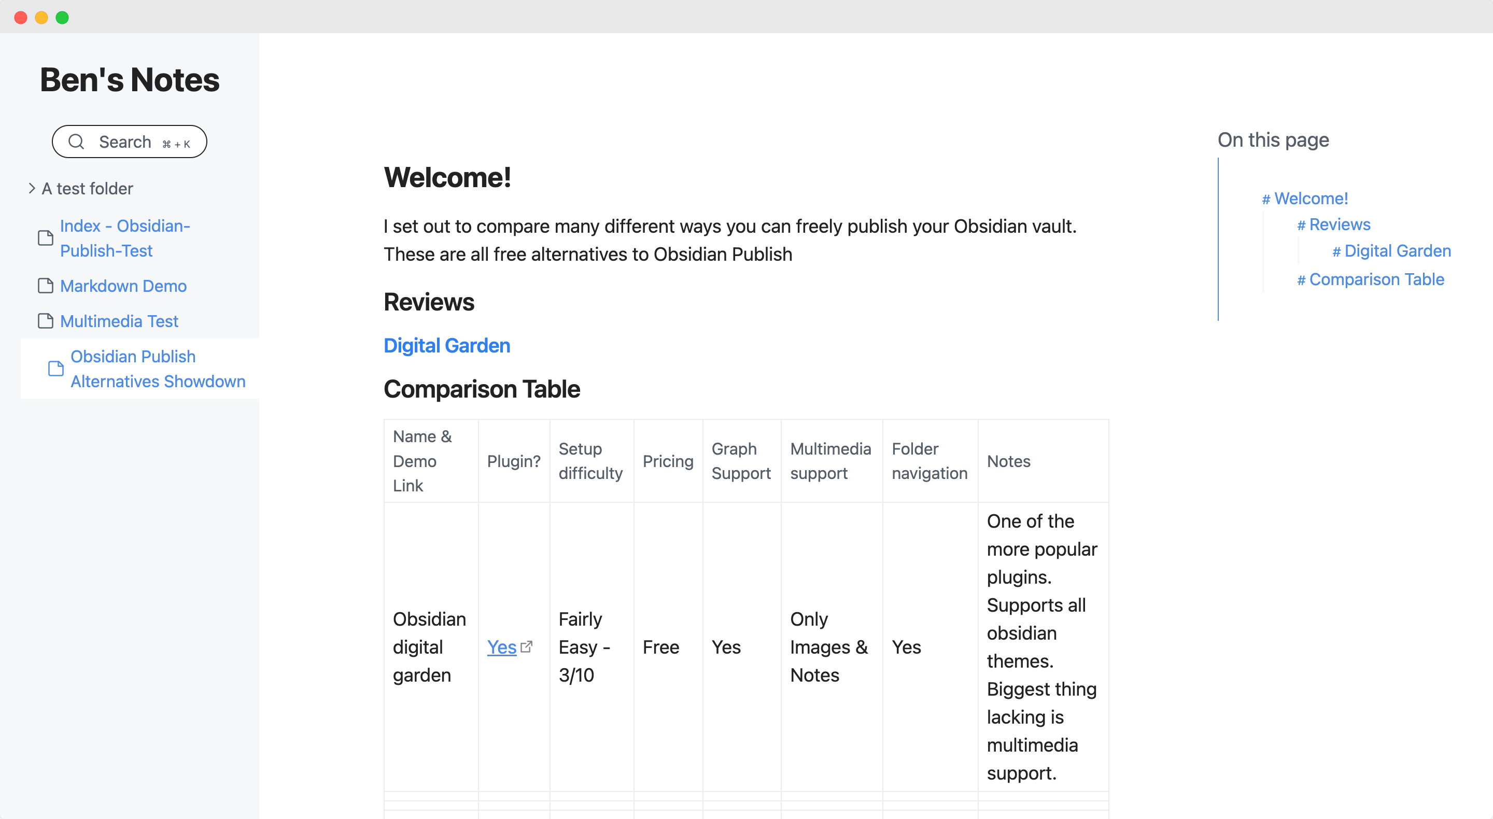Click the hash icon beside Welcome!
1493x819 pixels.
(x=1266, y=200)
